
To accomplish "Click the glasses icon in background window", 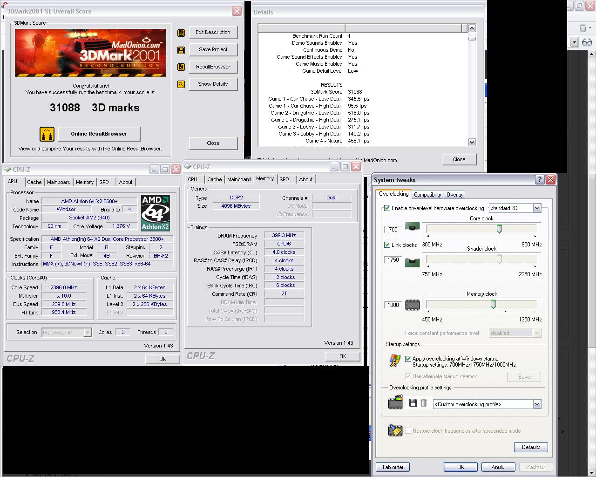I will coord(587,42).
